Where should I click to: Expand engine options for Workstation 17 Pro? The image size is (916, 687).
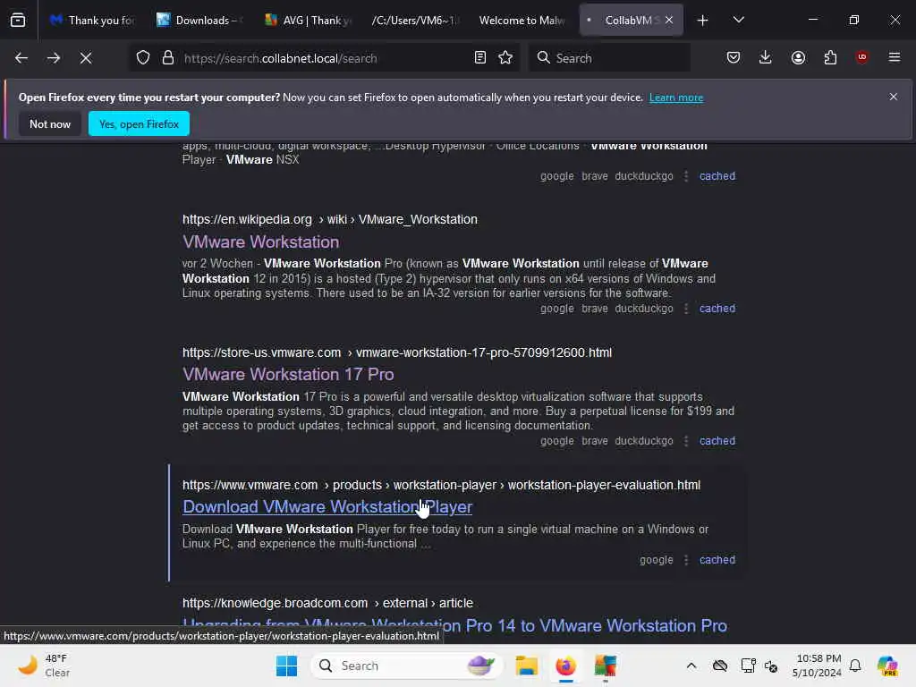pos(686,441)
